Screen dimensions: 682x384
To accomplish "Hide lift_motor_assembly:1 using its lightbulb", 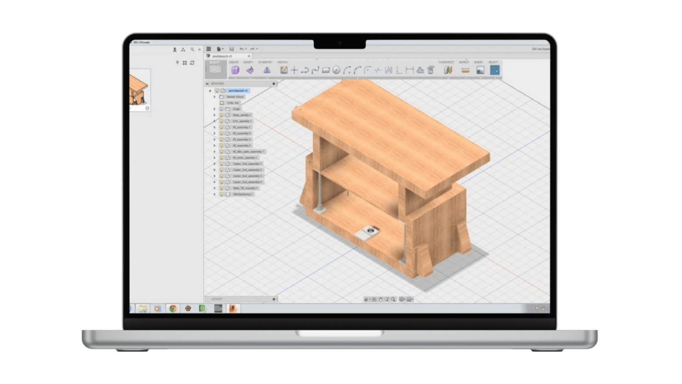I will 222,158.
